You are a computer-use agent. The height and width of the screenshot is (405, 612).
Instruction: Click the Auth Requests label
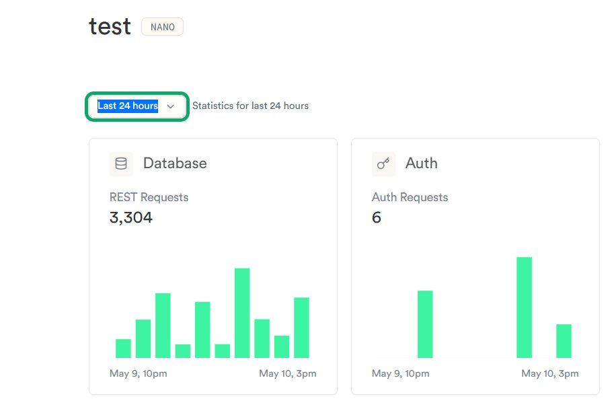coord(410,197)
